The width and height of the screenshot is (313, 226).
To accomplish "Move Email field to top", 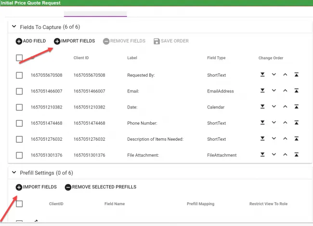I will tap(297, 91).
